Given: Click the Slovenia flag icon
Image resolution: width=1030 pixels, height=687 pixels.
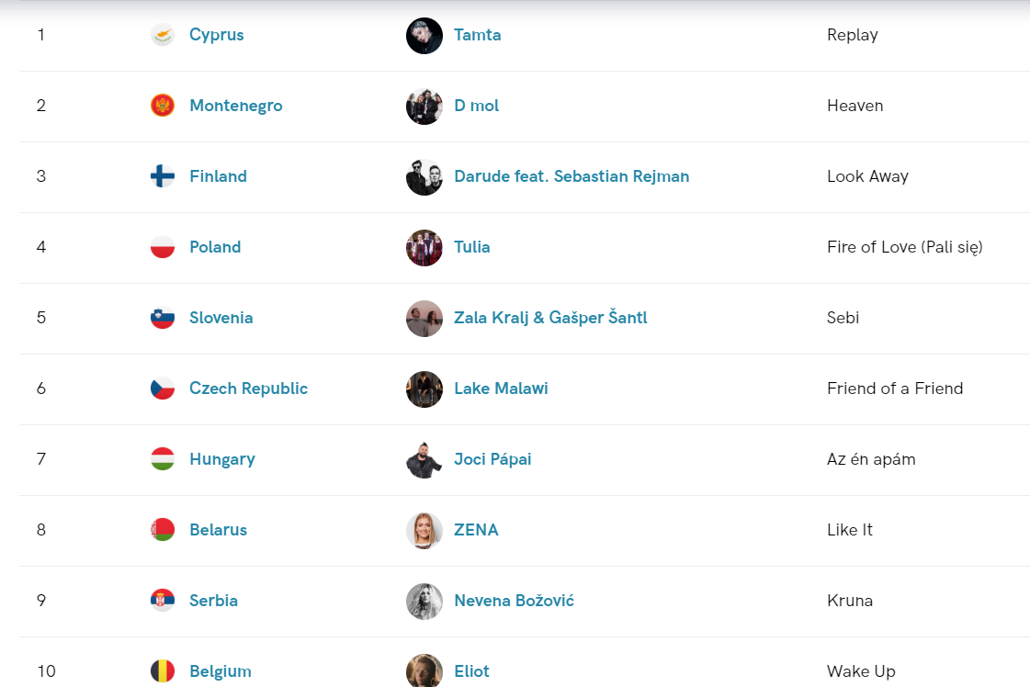Looking at the screenshot, I should click(x=163, y=318).
